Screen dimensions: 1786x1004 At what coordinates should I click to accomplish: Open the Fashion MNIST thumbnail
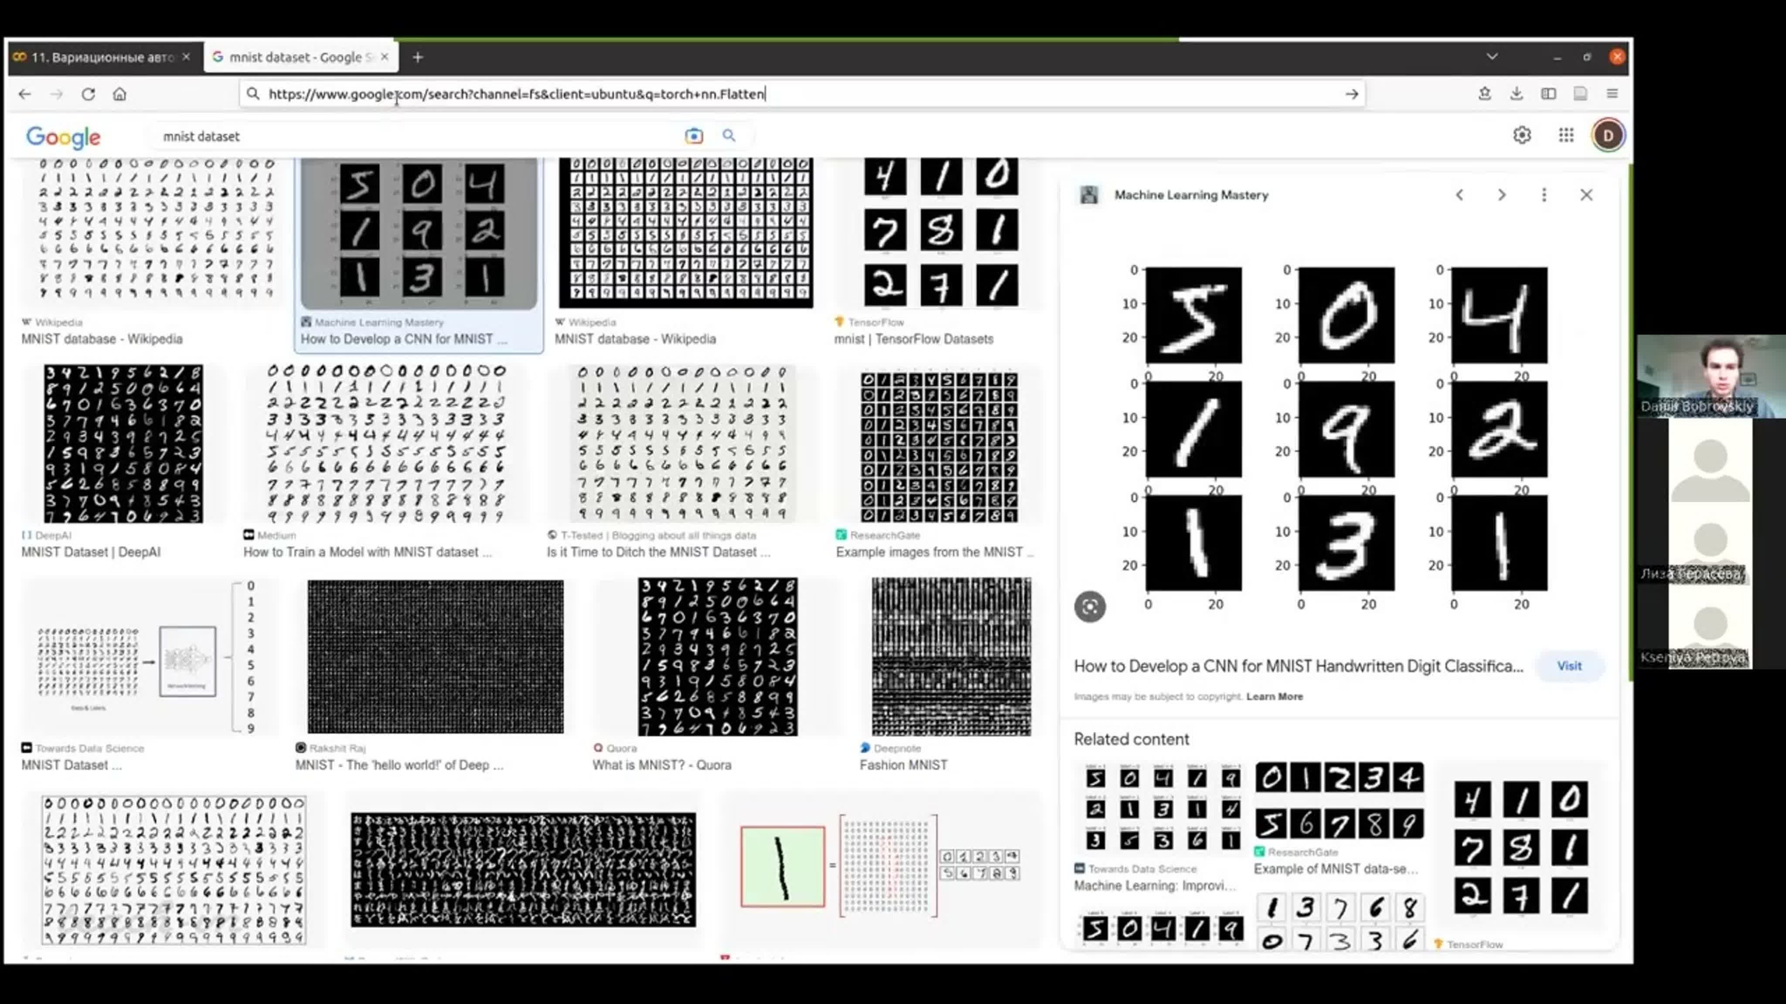[951, 657]
